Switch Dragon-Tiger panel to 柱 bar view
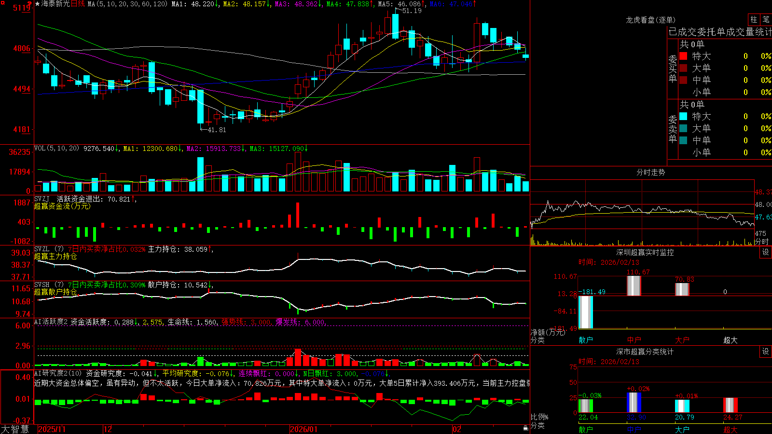Image resolution: width=772 pixels, height=434 pixels. tap(754, 19)
